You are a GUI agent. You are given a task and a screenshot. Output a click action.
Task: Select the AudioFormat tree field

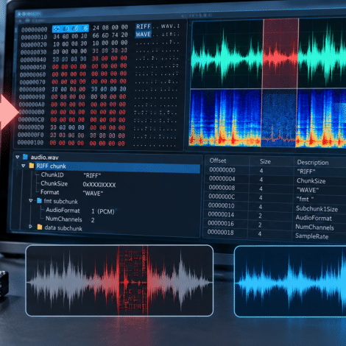pos(63,211)
